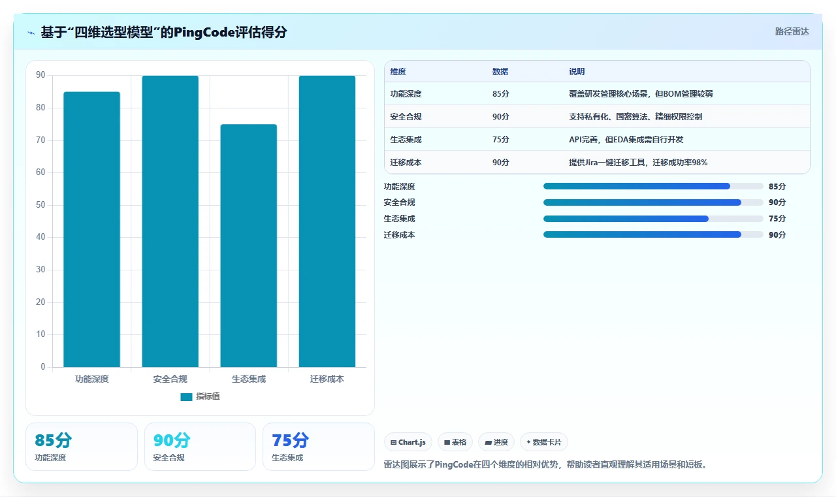Viewport: 836px width, 497px height.
Task: Click the 生态集成 x-axis label
Action: (248, 379)
